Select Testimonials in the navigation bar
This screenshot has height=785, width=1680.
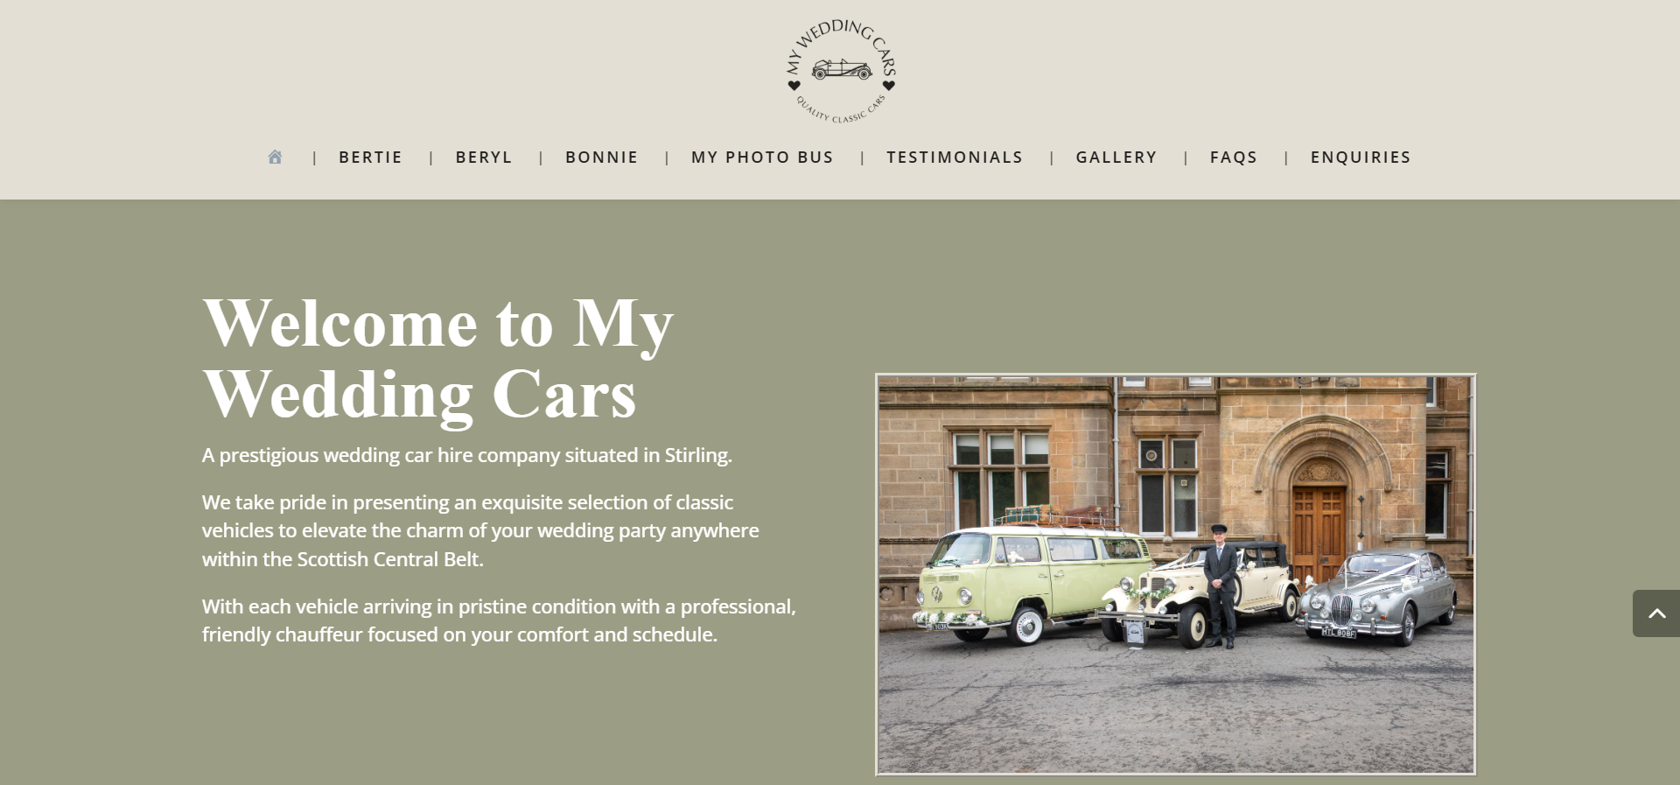(955, 158)
